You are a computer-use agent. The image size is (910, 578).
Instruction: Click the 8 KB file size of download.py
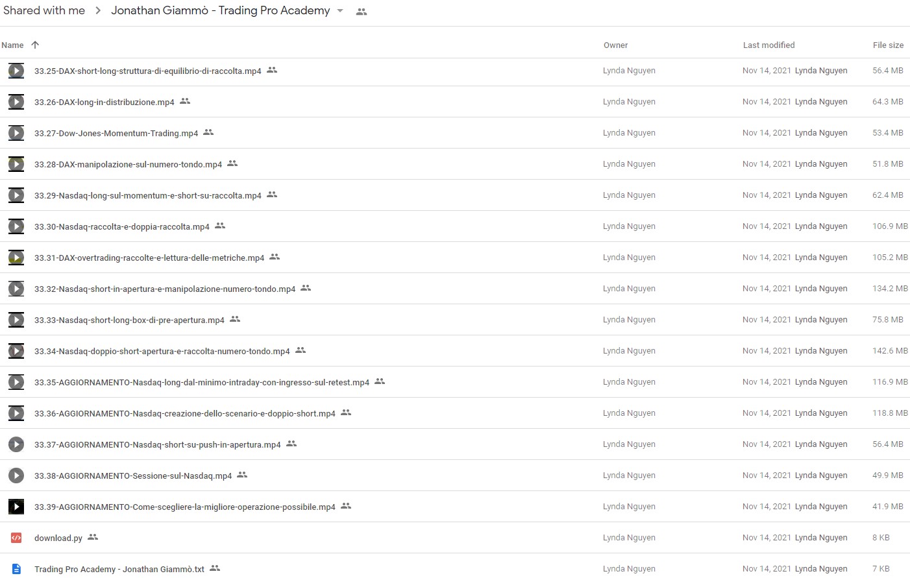pyautogui.click(x=881, y=538)
